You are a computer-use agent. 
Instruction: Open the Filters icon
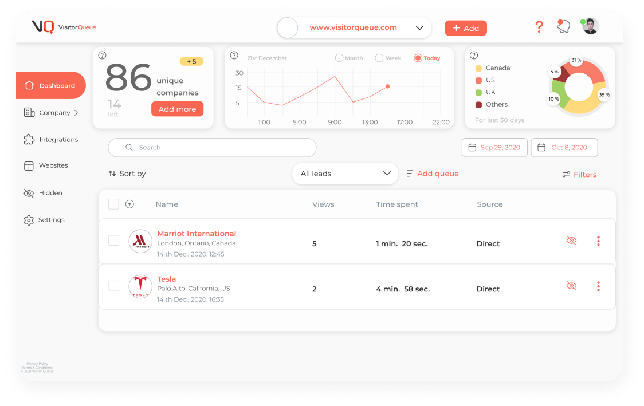566,175
